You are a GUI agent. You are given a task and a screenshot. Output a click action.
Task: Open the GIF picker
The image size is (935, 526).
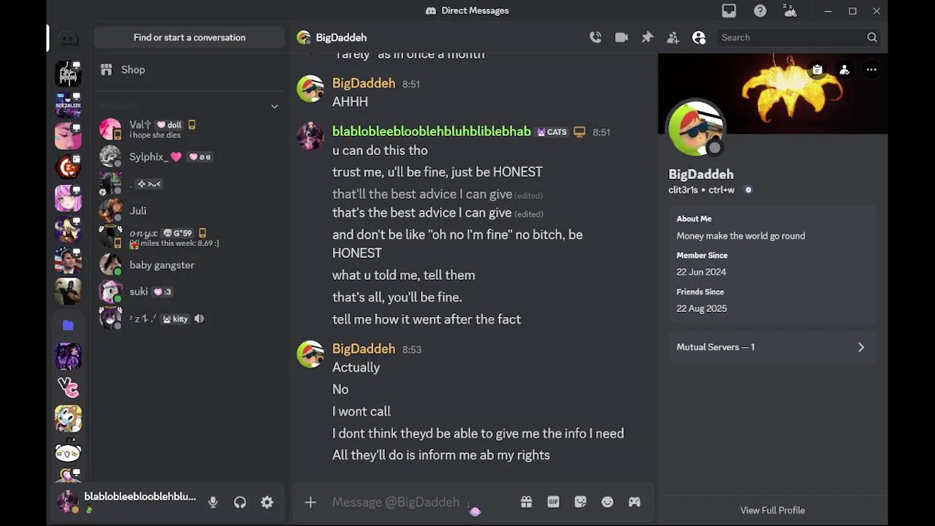tap(553, 502)
